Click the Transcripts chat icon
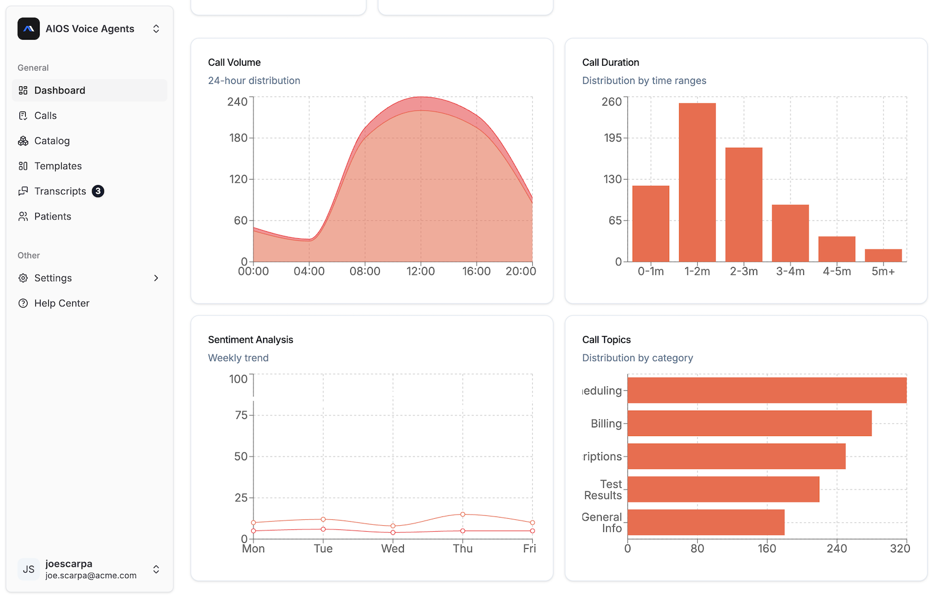Screen dimensions: 939x598 coord(23,191)
